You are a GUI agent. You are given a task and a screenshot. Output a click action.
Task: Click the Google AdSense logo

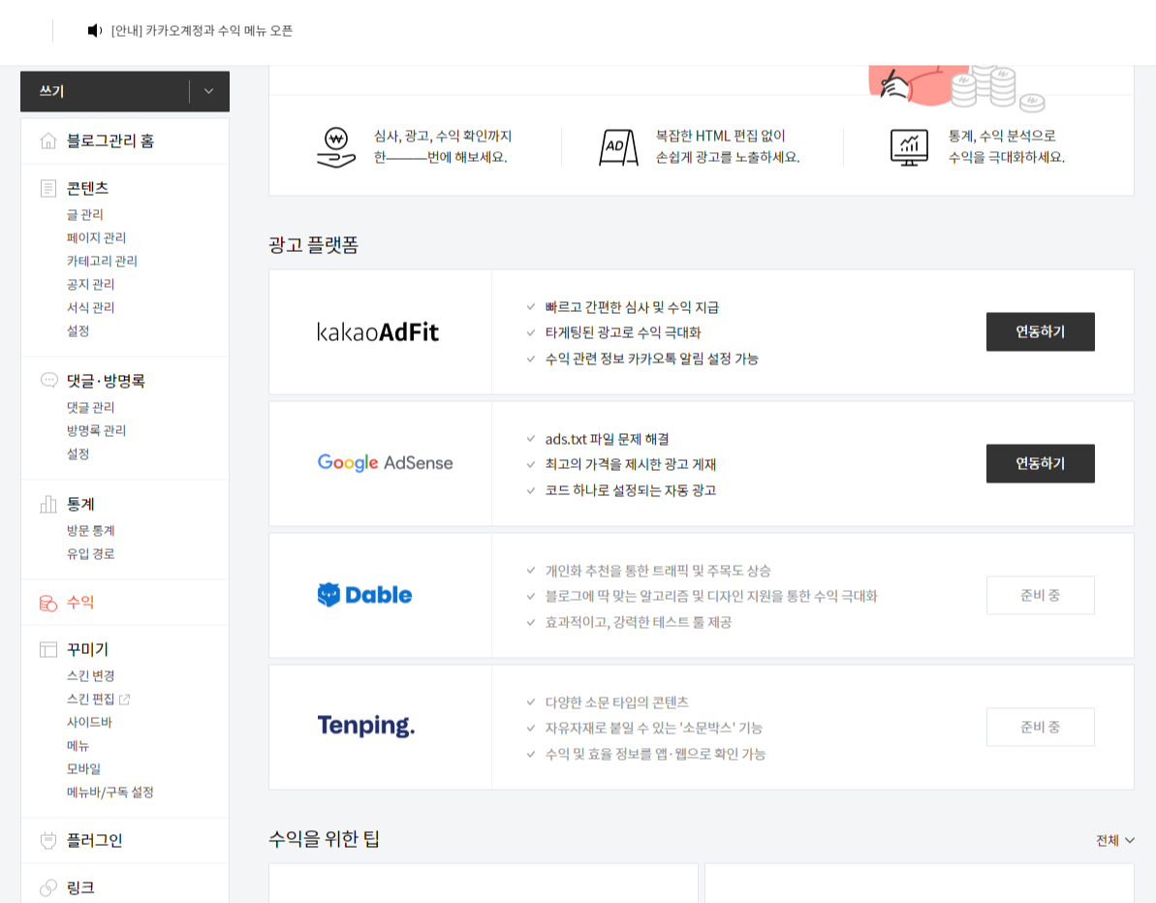[x=385, y=463]
